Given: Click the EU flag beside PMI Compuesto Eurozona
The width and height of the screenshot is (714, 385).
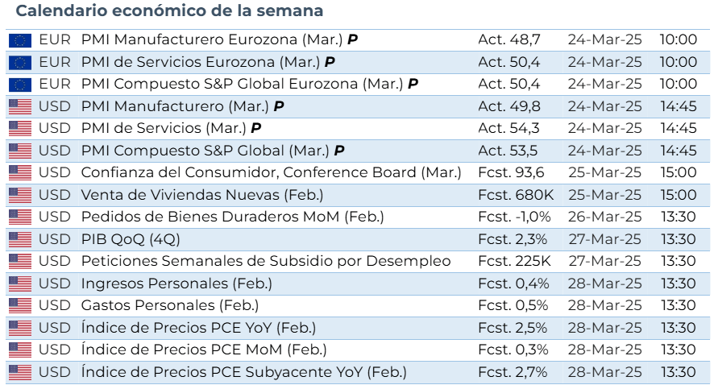Looking at the screenshot, I should [19, 84].
